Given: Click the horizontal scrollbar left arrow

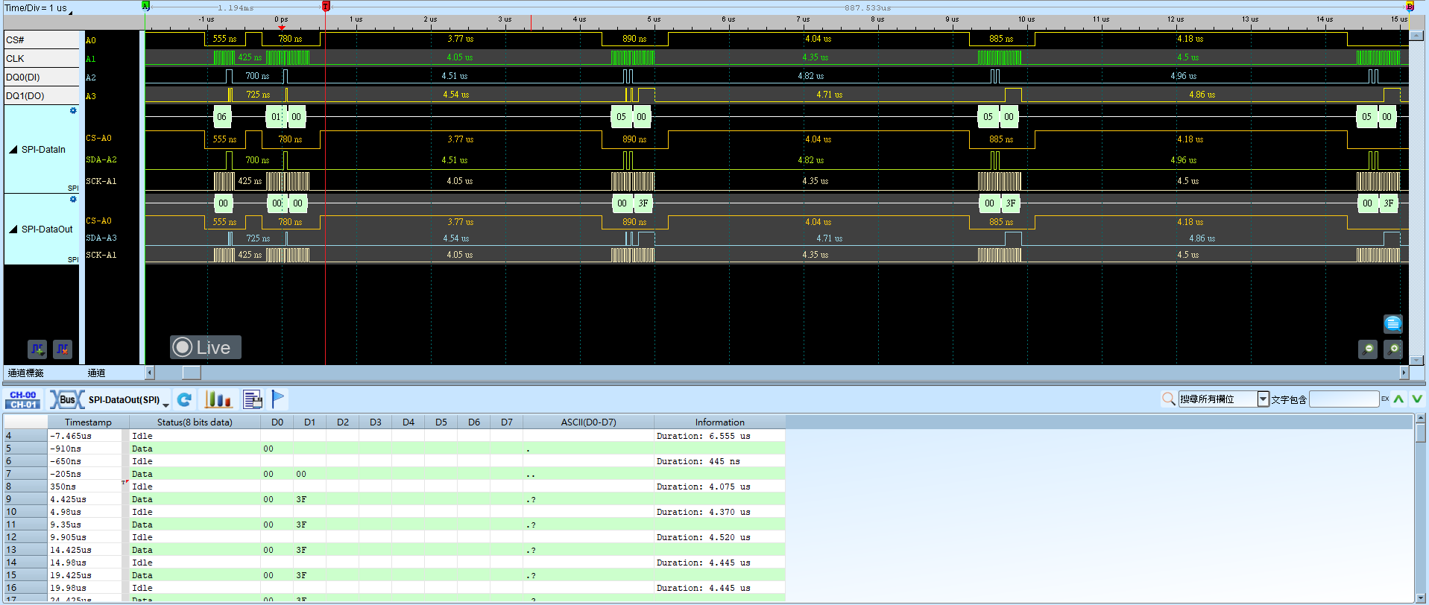Looking at the screenshot, I should [150, 373].
